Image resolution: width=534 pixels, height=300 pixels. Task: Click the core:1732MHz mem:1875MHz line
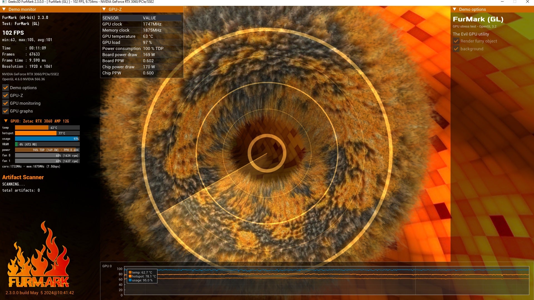pyautogui.click(x=31, y=166)
